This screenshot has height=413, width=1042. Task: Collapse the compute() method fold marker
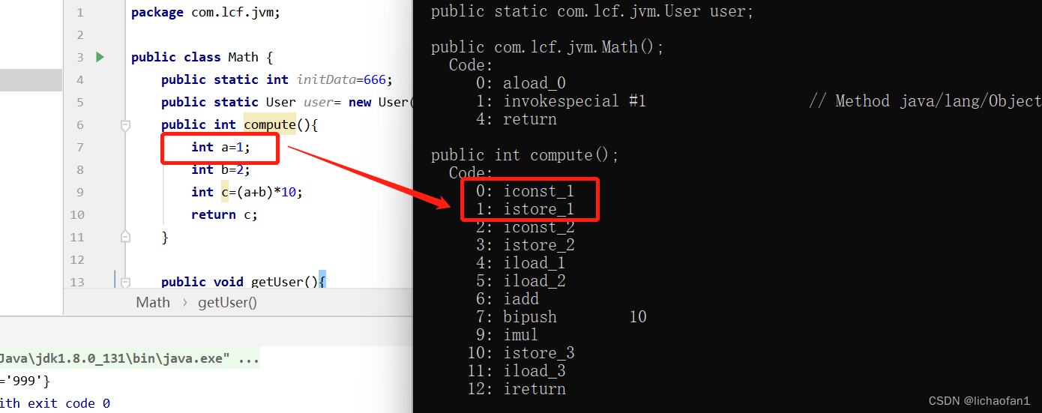click(125, 124)
